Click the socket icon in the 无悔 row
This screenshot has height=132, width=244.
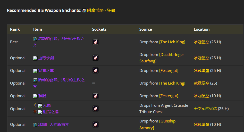coord(96,109)
